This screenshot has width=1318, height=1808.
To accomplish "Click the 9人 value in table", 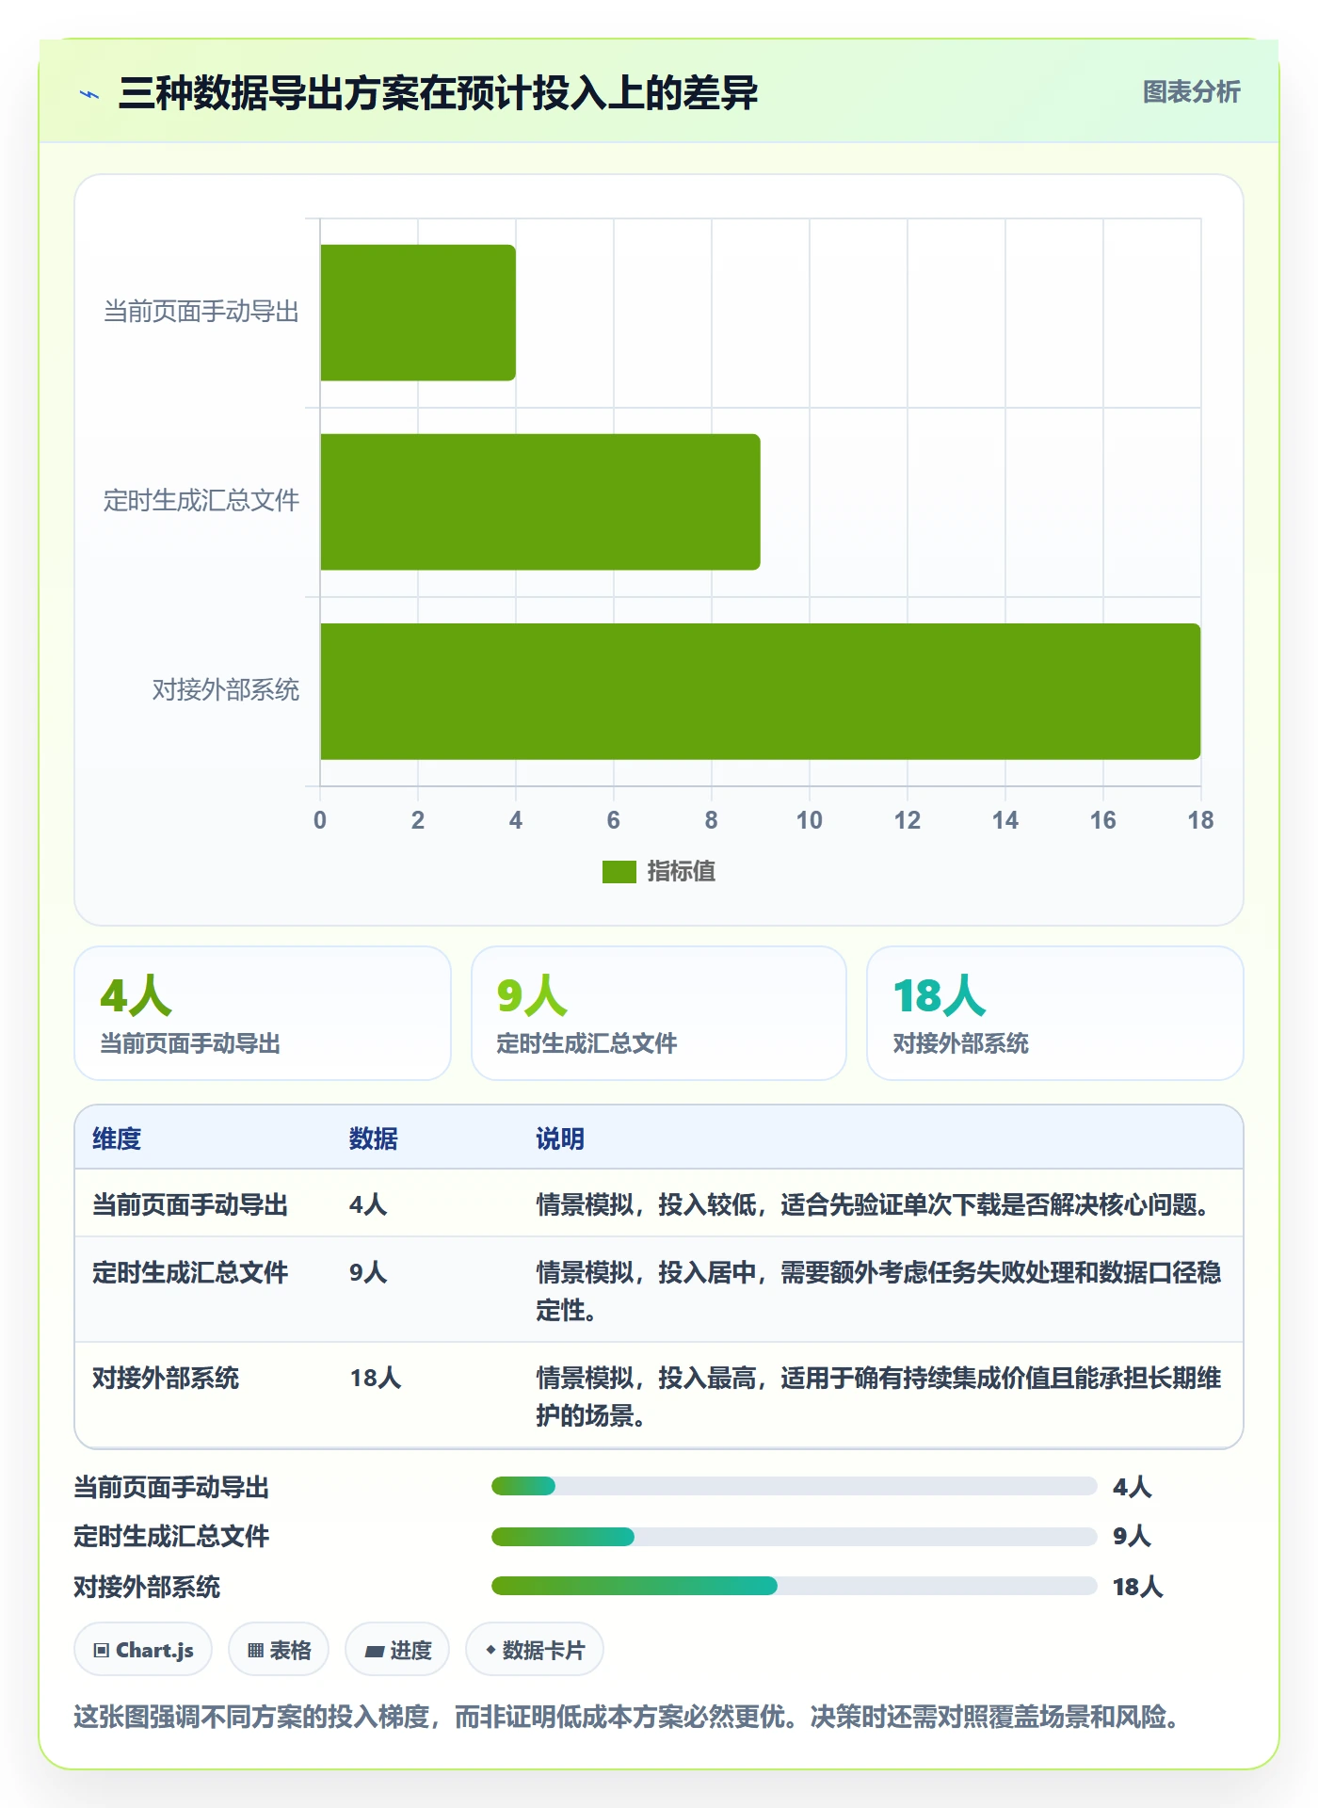I will point(368,1272).
